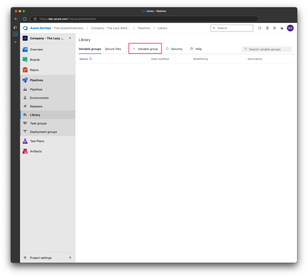The image size is (308, 277).
Task: Open the Environments icon
Action: click(25, 98)
